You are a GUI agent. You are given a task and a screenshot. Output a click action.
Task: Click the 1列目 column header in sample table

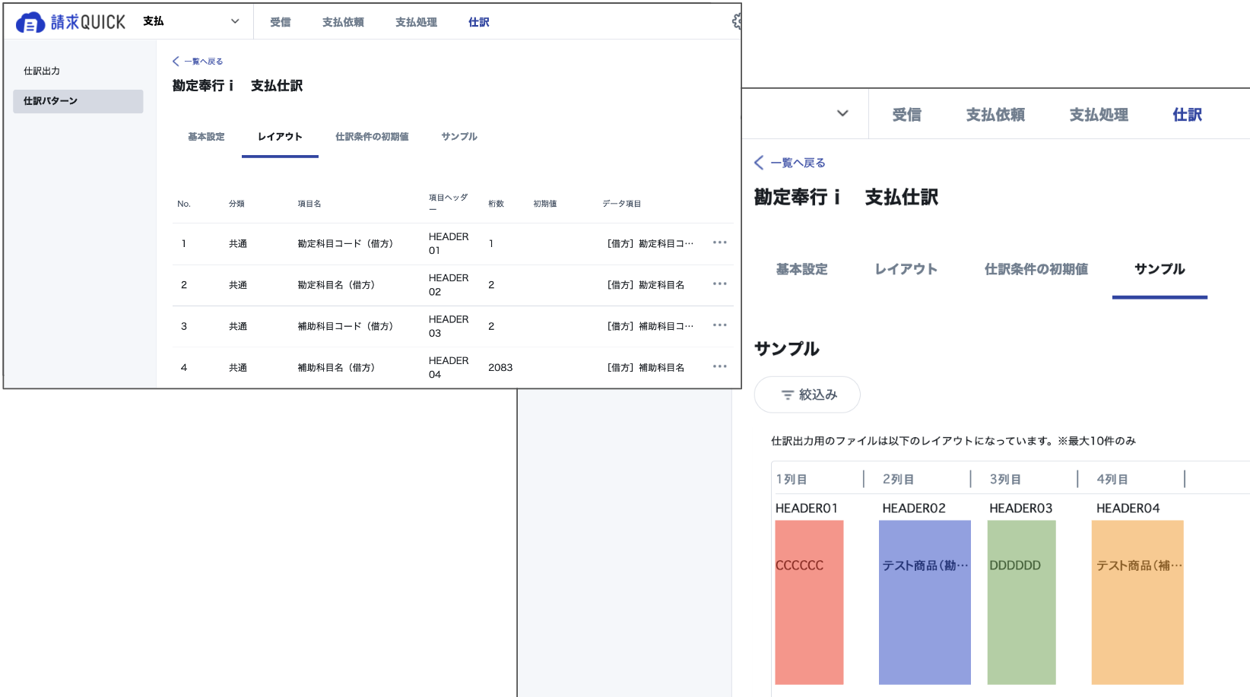(x=792, y=480)
